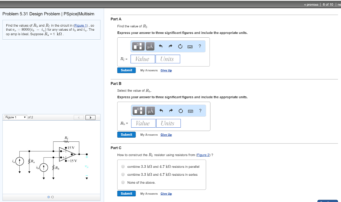Reset the Part A answer field
The image size is (341, 202).
click(180, 46)
